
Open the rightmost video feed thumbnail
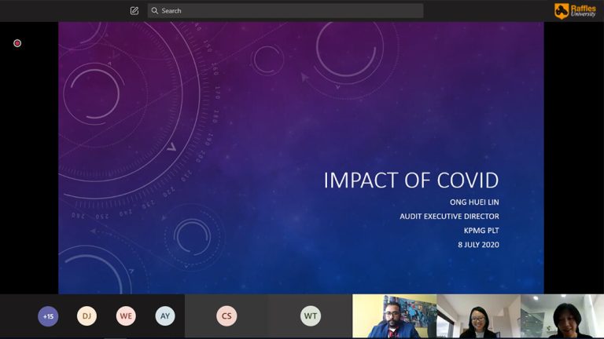[x=562, y=317]
